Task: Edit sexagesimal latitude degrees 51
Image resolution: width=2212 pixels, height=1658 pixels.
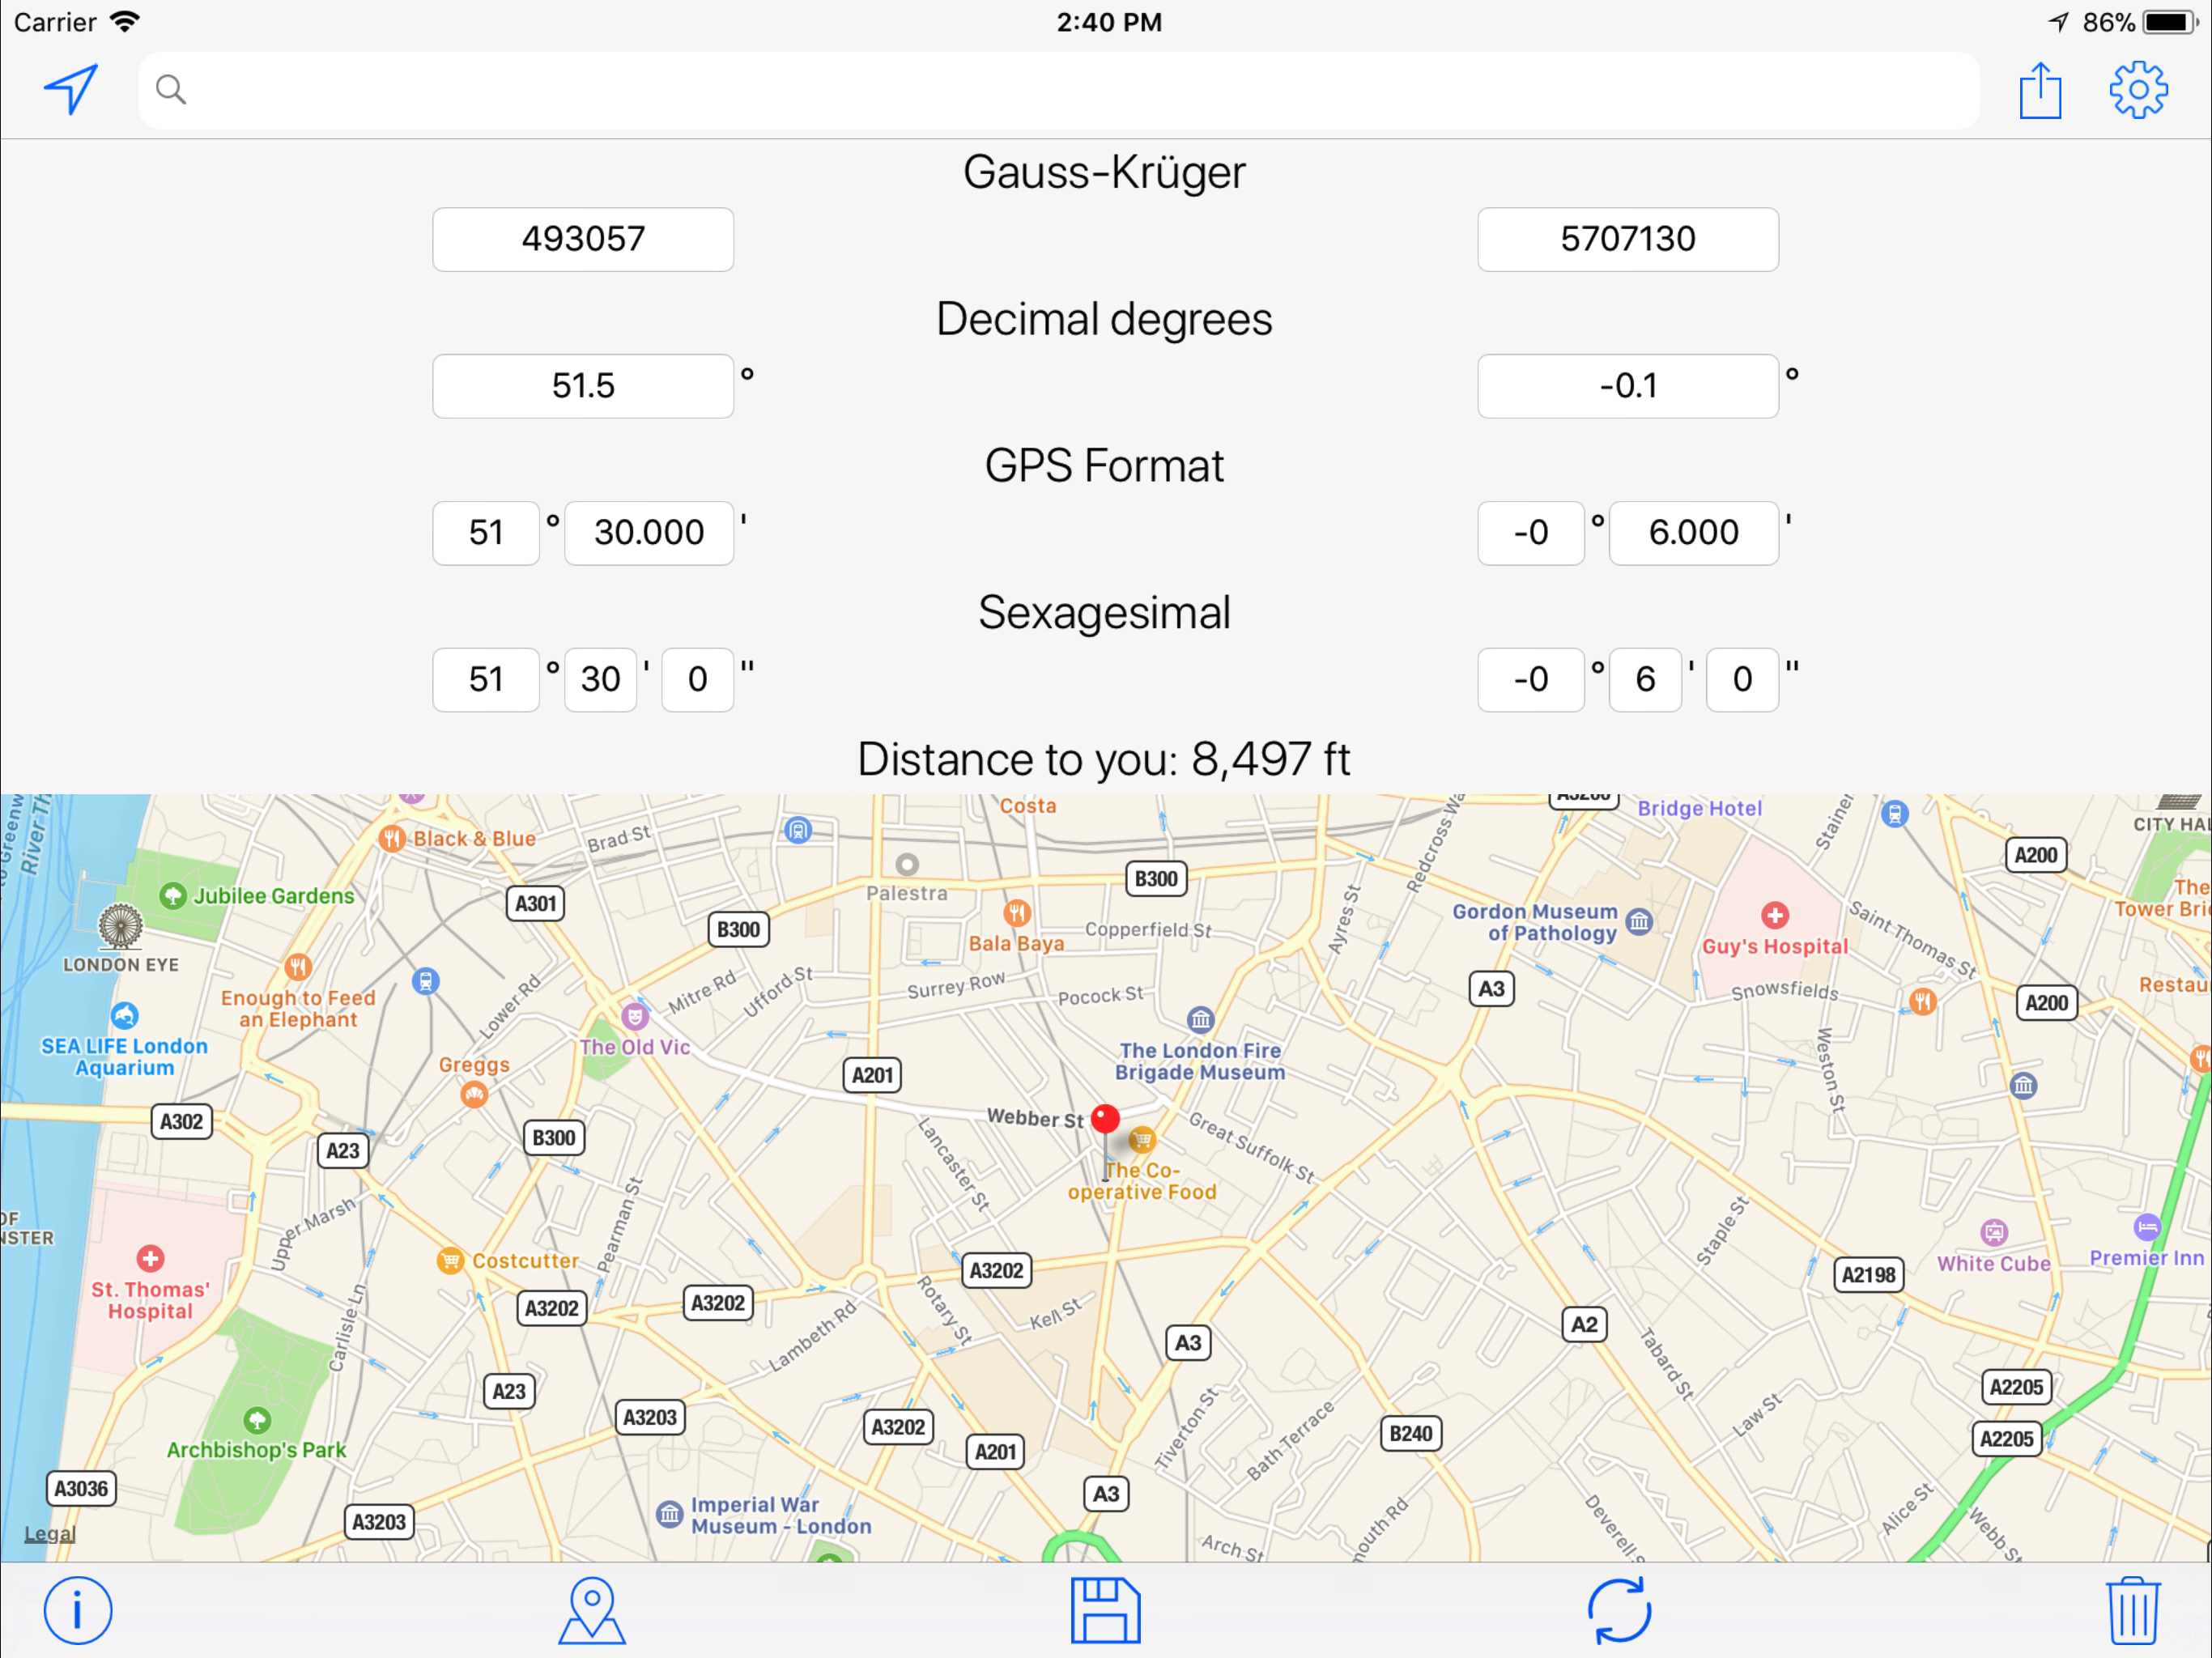Action: click(x=486, y=680)
